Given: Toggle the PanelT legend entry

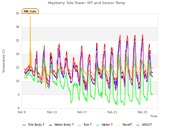Looking at the screenshot, I should (125, 125).
